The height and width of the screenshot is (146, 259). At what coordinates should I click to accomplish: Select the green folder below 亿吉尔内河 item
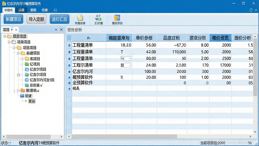pyautogui.click(x=27, y=85)
